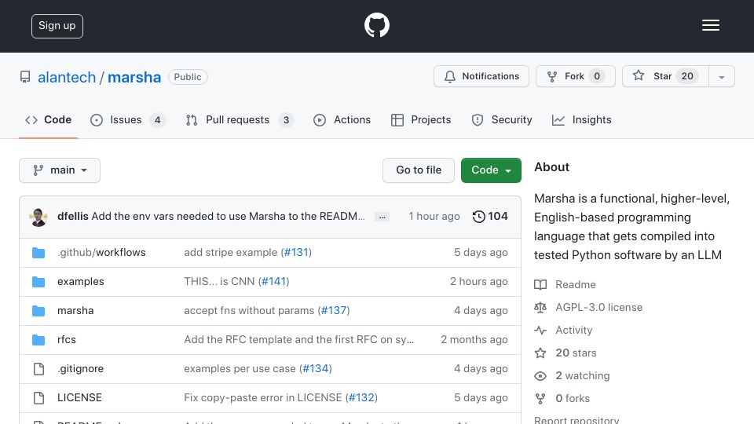Click the '2 months ago' timestamp for rfcs
The image size is (754, 424).
click(x=474, y=339)
